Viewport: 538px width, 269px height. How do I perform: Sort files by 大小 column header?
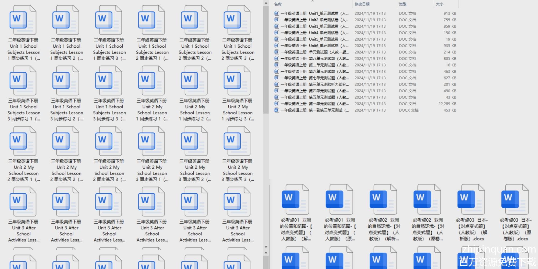(440, 4)
